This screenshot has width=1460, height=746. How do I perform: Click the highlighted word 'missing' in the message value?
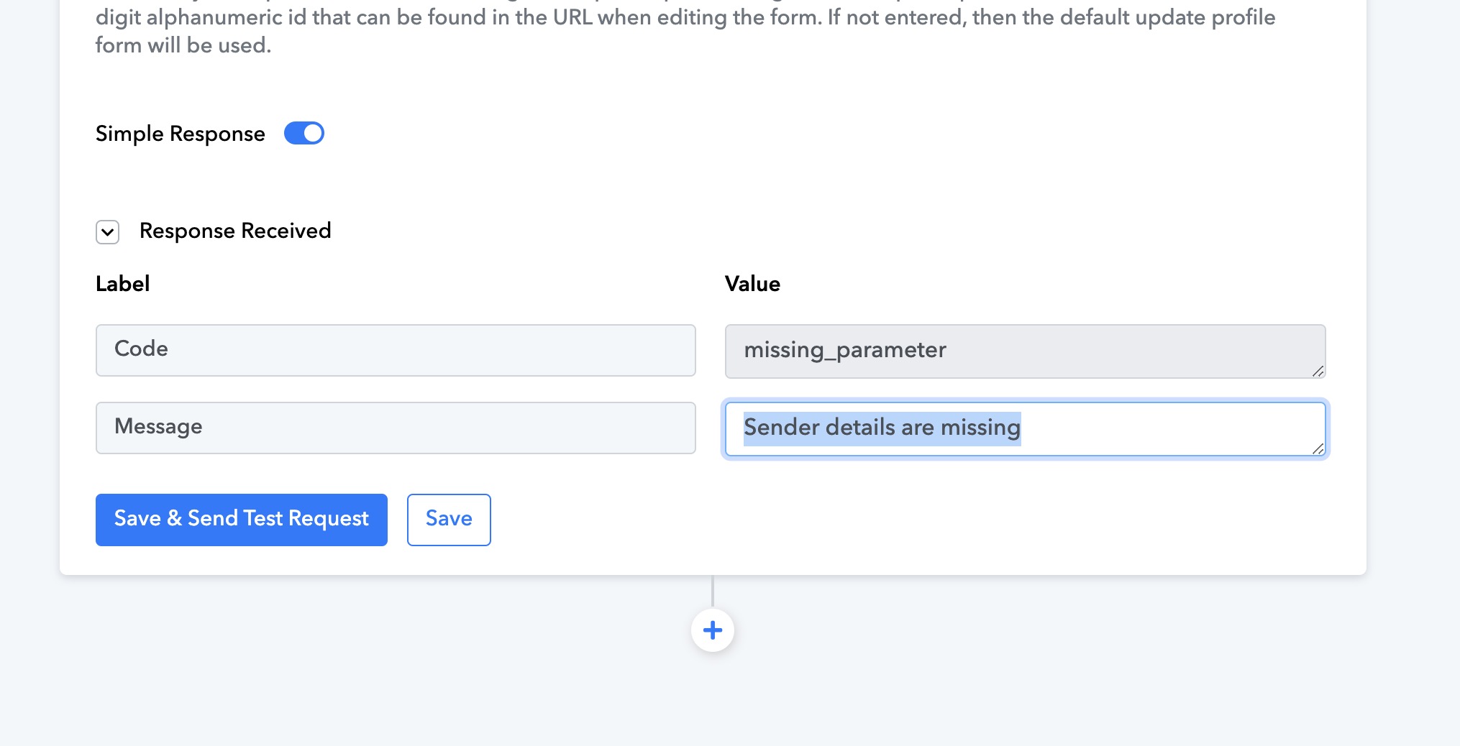981,428
